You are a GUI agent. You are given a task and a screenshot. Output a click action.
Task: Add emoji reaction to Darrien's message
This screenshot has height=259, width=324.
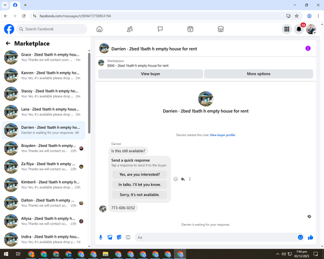(176, 179)
